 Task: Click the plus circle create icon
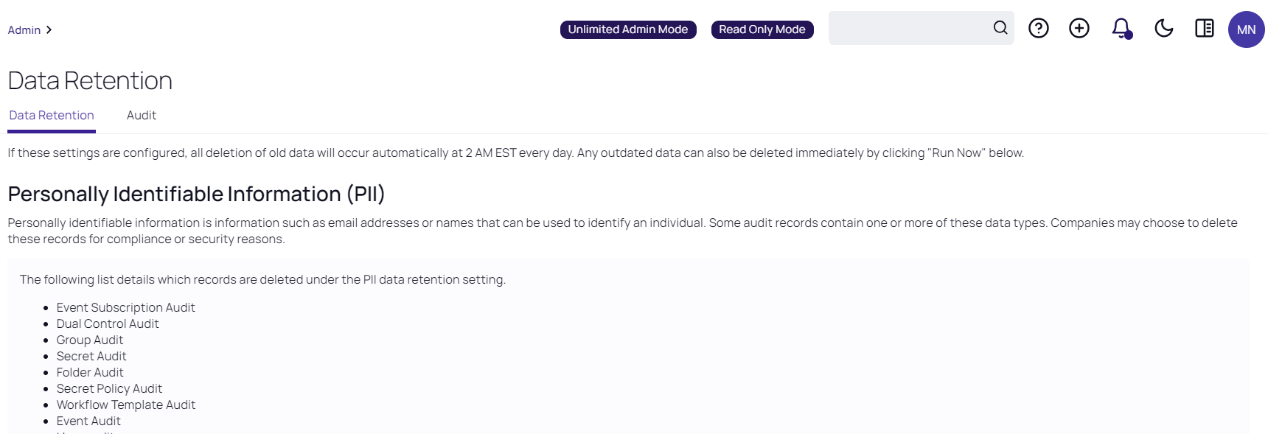pyautogui.click(x=1079, y=29)
